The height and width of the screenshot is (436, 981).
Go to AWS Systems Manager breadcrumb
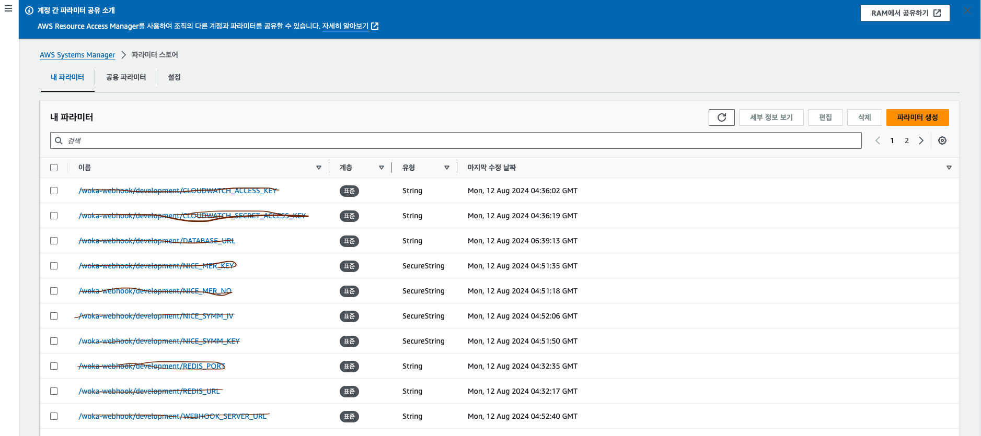77,55
